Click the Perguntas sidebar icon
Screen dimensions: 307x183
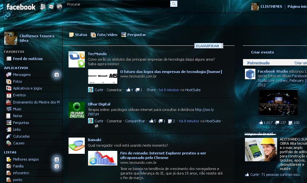[x=9, y=123]
